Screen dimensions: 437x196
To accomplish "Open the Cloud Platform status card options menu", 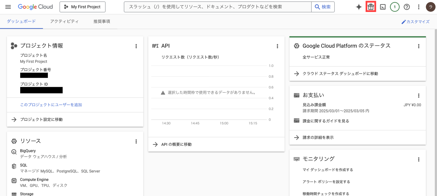I will [419, 46].
